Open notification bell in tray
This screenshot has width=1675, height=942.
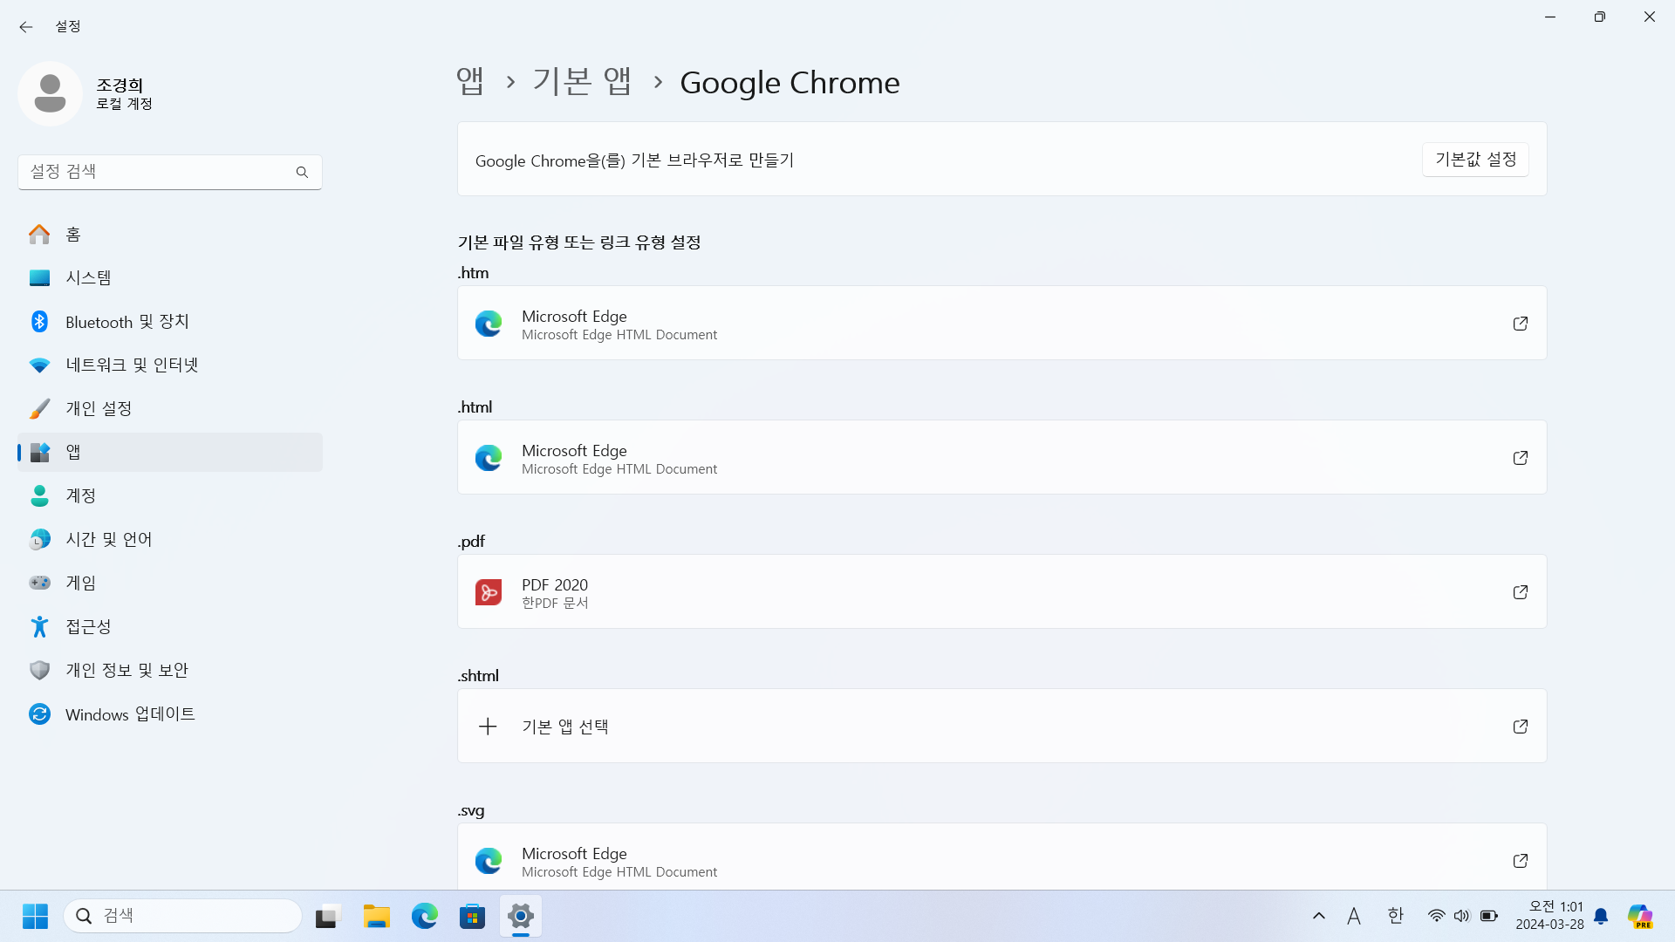[1601, 916]
